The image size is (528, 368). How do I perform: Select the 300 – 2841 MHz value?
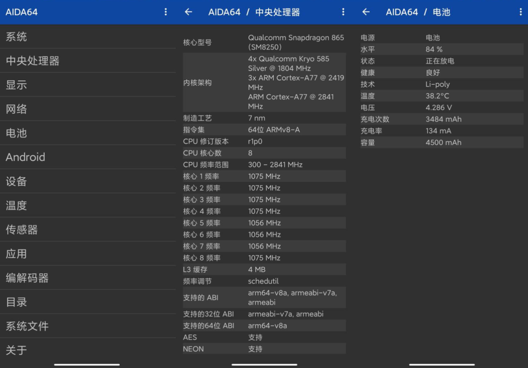pos(275,164)
